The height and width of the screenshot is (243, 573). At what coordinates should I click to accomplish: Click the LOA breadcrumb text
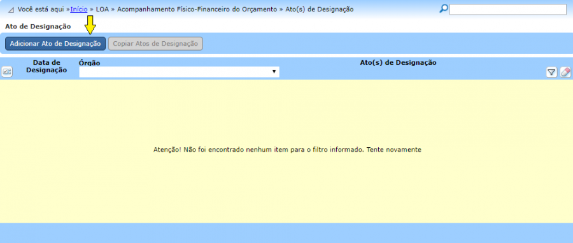(x=103, y=10)
